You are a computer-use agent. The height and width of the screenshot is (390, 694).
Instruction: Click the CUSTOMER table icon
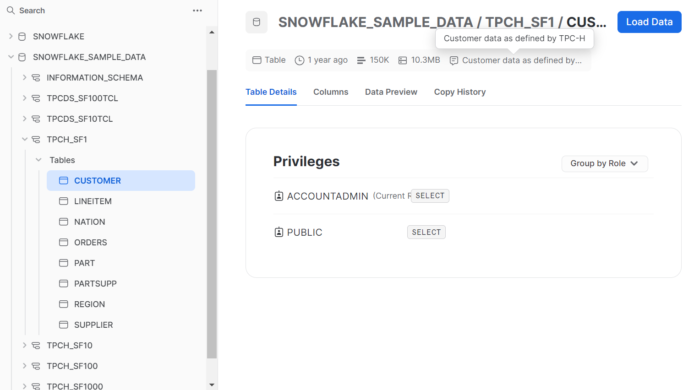[64, 181]
